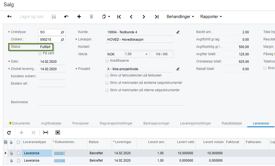Edit project with pencil icon beside Prosjekt
275x166 pixels.
[x=178, y=69]
